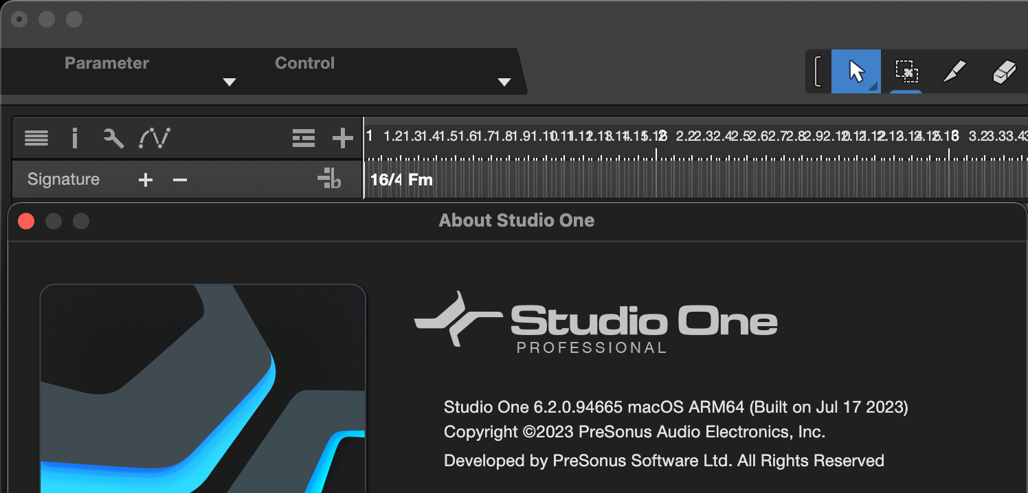The image size is (1028, 493).
Task: Select the Split knife tool
Action: click(954, 71)
